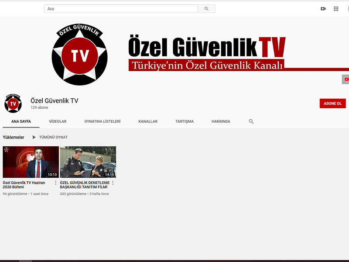Click the Yüklemeler section heading

tap(14, 137)
